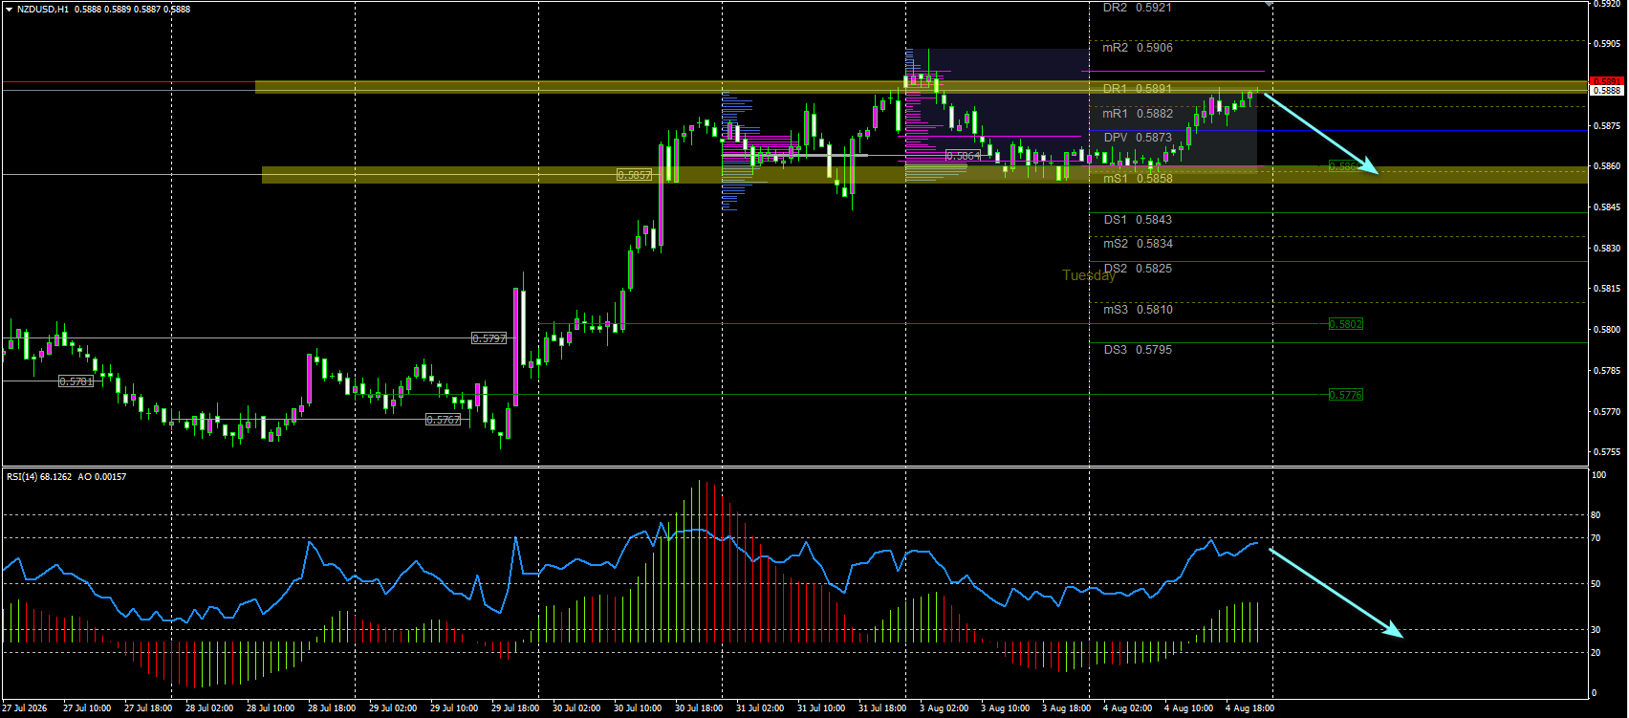Select the DS3 0.5795 support label
1629x718 pixels.
click(x=1138, y=350)
